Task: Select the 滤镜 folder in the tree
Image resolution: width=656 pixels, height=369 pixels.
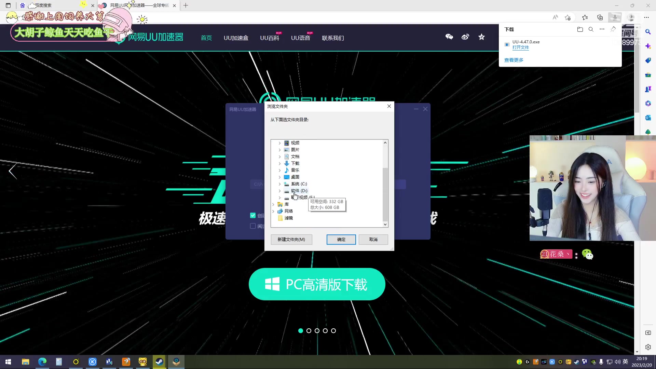Action: click(288, 218)
